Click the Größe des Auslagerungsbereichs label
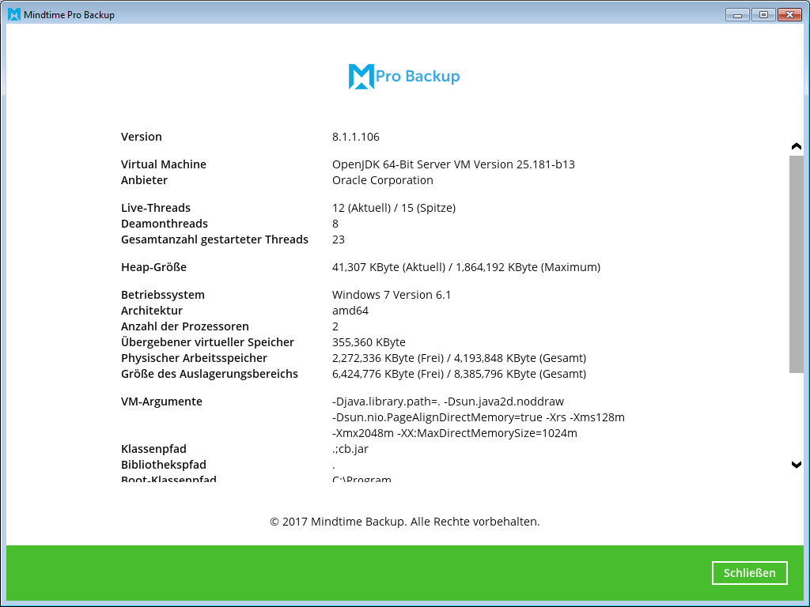This screenshot has width=810, height=607. tap(209, 374)
